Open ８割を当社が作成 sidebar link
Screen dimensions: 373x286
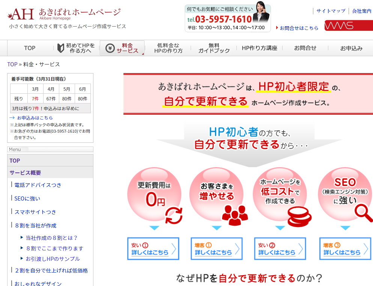[35, 225]
